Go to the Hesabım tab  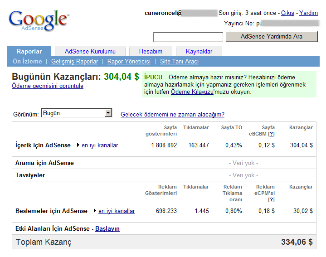pyautogui.click(x=150, y=52)
